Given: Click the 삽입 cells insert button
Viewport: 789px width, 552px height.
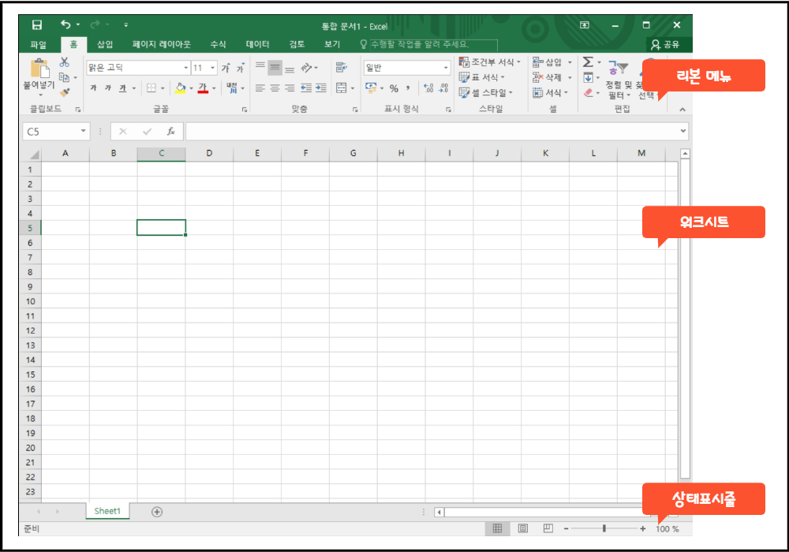Looking at the screenshot, I should click(548, 62).
